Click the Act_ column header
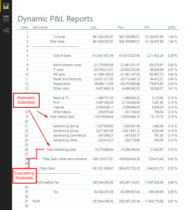The width and height of the screenshot is (190, 210). pyautogui.click(x=94, y=27)
